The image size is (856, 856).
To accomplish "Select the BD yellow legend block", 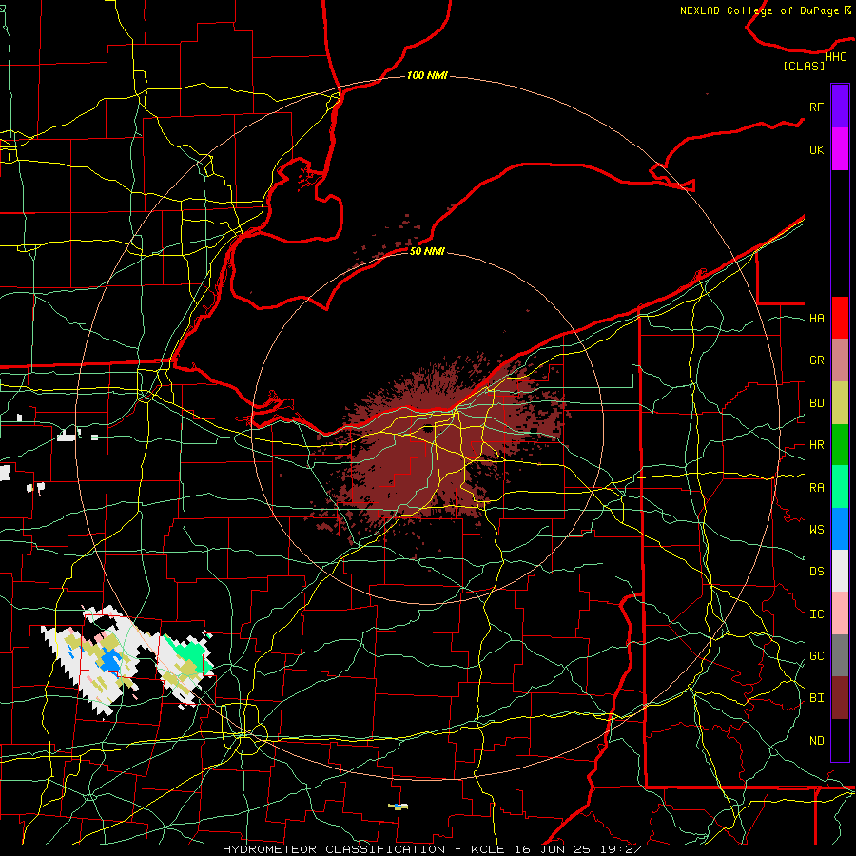I will pos(840,403).
